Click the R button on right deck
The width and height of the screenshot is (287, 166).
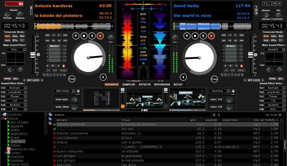click(187, 36)
